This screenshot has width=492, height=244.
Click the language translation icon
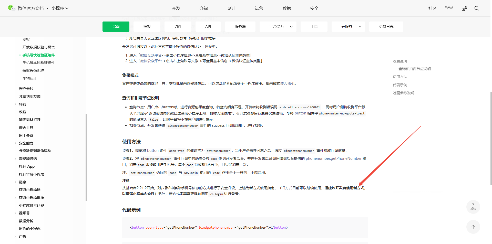[x=464, y=8]
